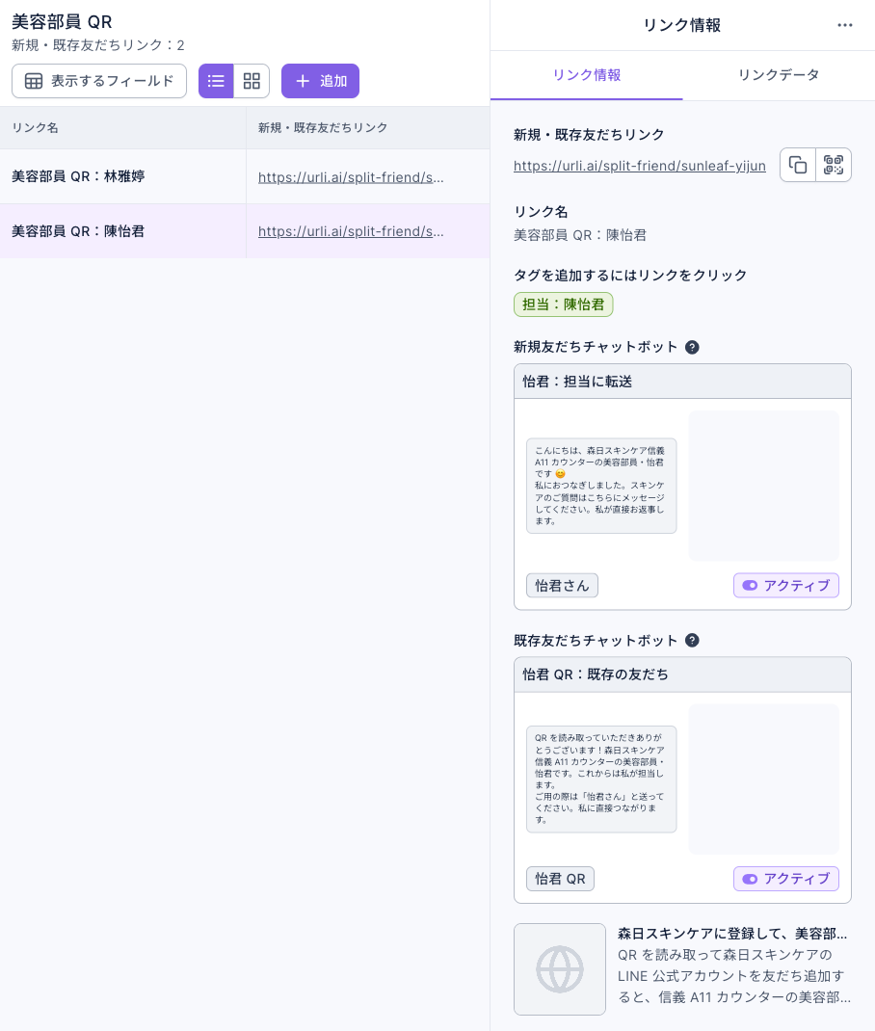Click the 怡君さん keyword chip
The image size is (875, 1031).
[562, 585]
